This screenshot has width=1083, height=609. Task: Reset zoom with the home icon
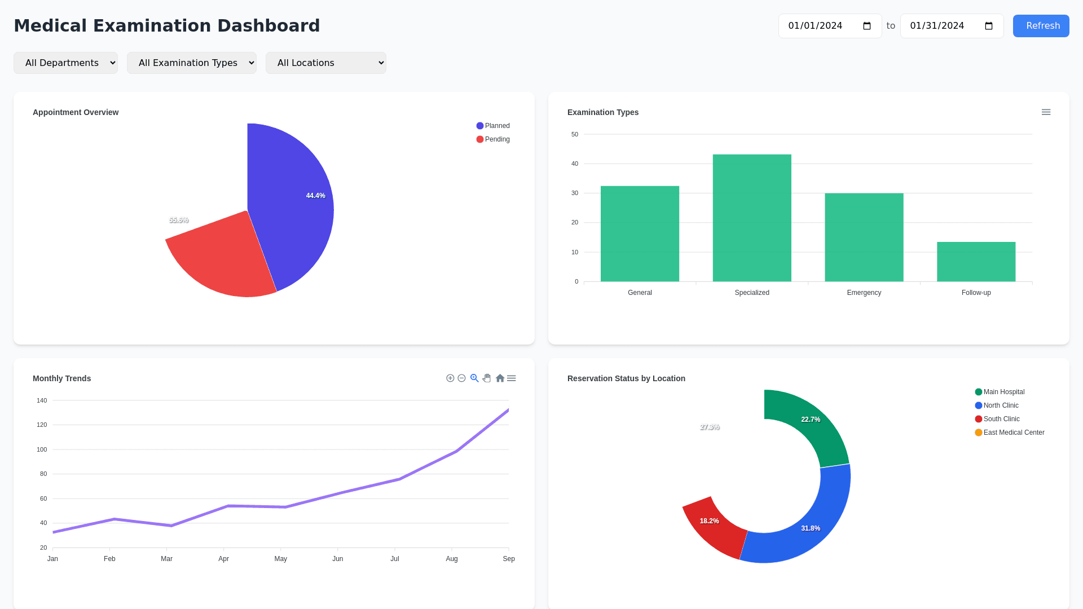pos(500,378)
